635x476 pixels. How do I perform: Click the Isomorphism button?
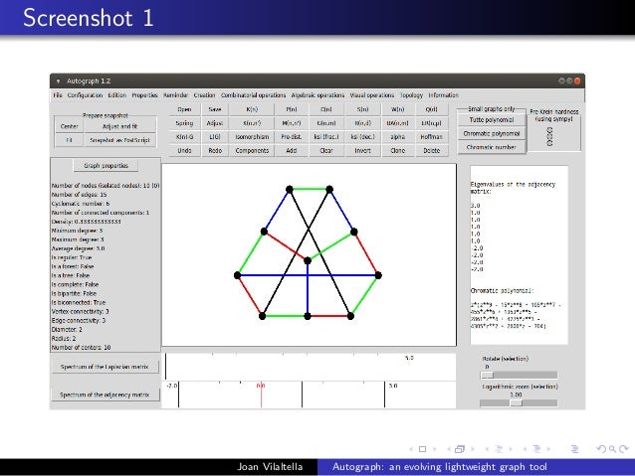click(252, 137)
